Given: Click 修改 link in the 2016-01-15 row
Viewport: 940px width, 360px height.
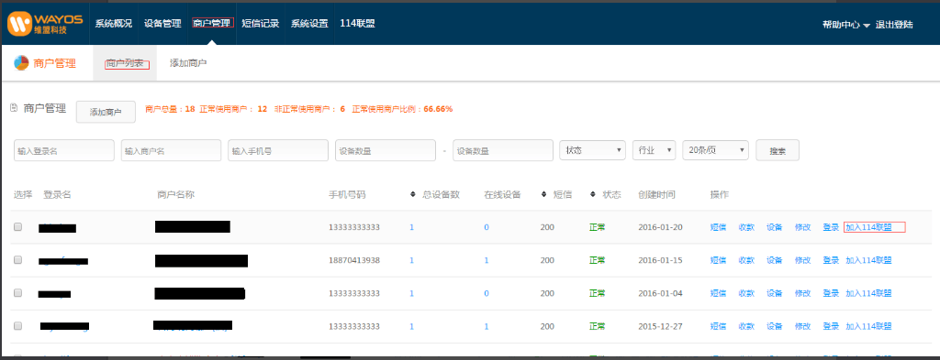Looking at the screenshot, I should pyautogui.click(x=802, y=260).
